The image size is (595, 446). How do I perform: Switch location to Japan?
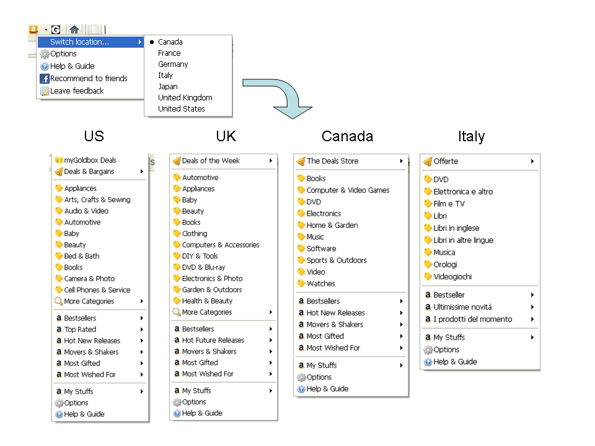(x=167, y=87)
